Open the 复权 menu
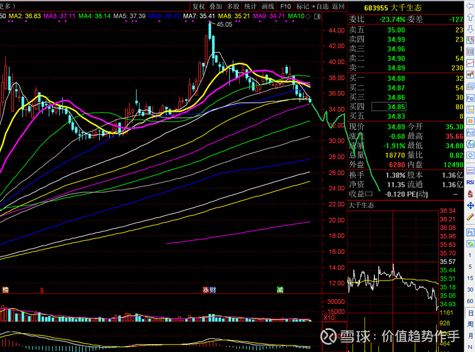This screenshot has width=475, height=352. (198, 7)
